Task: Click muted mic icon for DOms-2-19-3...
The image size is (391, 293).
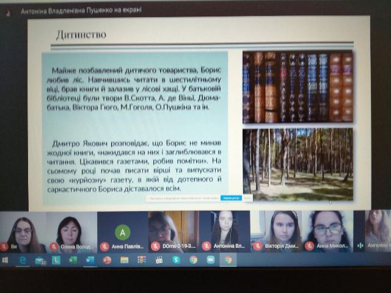Action: tap(155, 247)
